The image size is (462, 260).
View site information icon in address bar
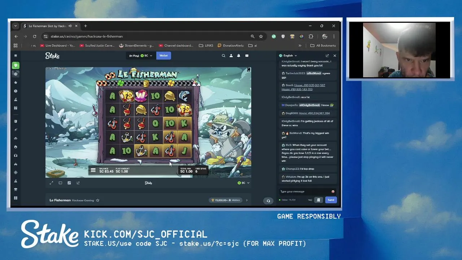tap(45, 36)
